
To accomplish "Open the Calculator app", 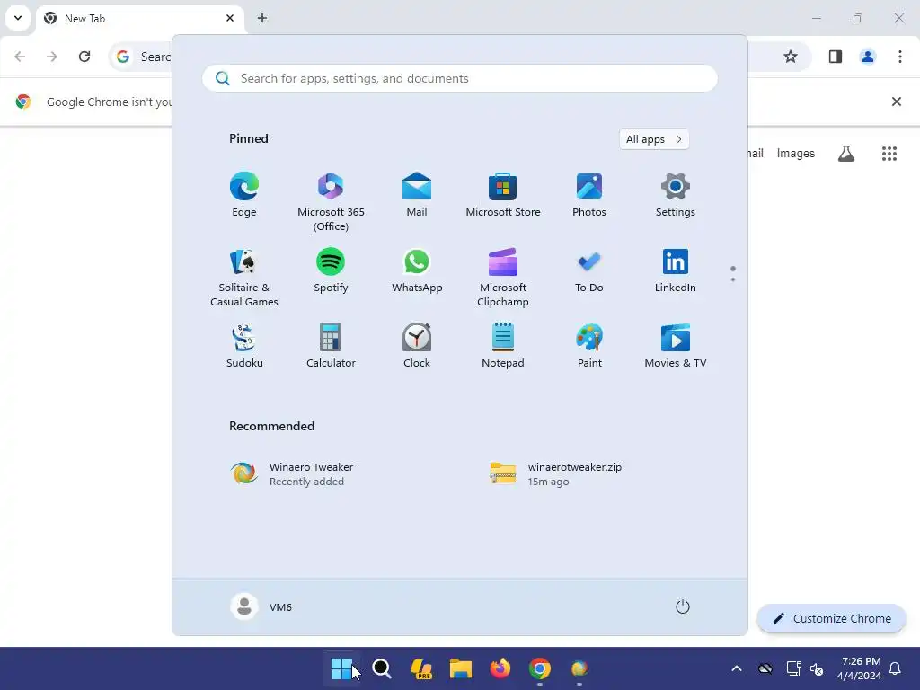I will point(331,346).
